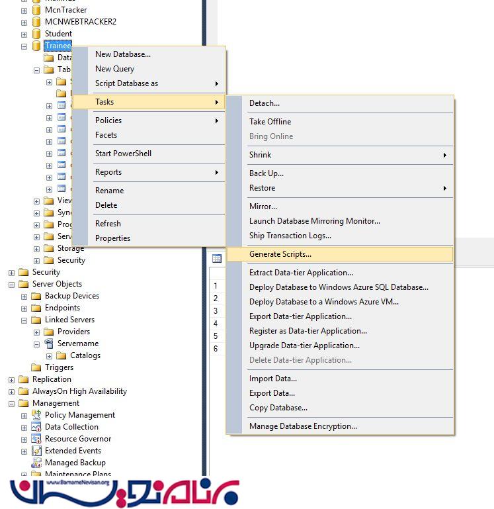This screenshot has height=509, width=494.
Task: Select Take Offline in Tasks submenu
Action: [340, 122]
